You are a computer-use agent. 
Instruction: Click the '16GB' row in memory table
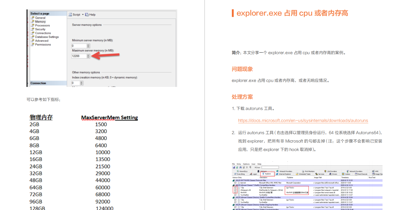[x=36, y=159]
